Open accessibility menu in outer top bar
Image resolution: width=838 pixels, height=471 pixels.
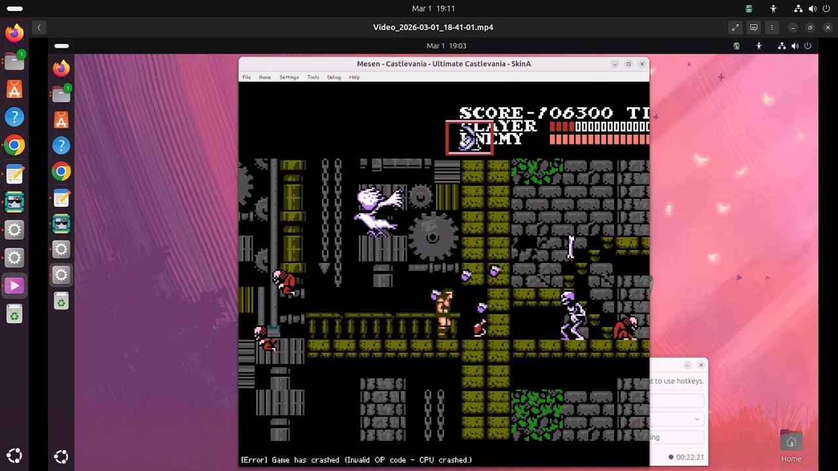773,9
